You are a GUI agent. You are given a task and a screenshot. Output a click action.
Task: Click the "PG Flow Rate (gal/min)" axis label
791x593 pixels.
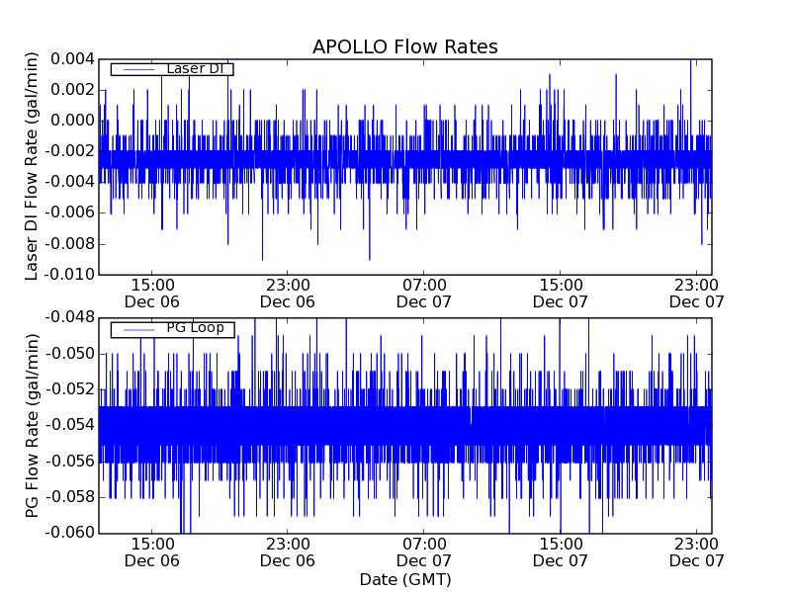pyautogui.click(x=32, y=425)
